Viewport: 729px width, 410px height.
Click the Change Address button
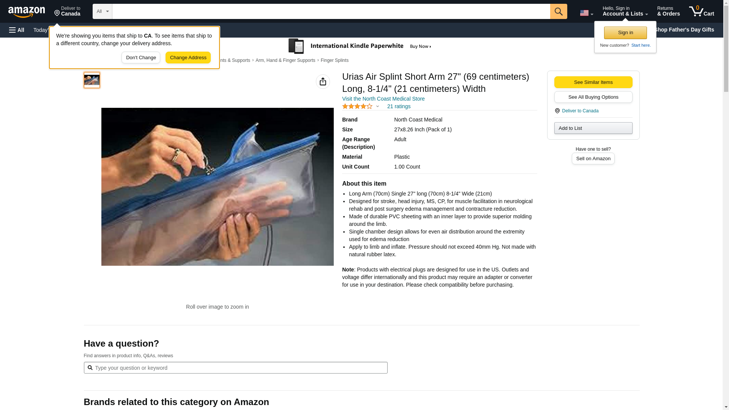pyautogui.click(x=188, y=58)
